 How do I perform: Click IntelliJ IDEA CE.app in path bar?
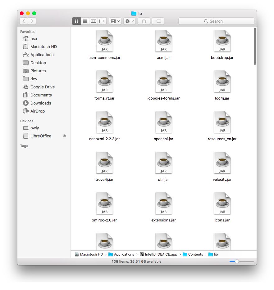158,255
